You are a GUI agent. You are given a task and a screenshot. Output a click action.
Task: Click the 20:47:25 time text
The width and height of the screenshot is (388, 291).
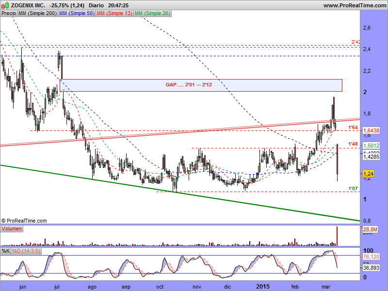tap(118, 5)
